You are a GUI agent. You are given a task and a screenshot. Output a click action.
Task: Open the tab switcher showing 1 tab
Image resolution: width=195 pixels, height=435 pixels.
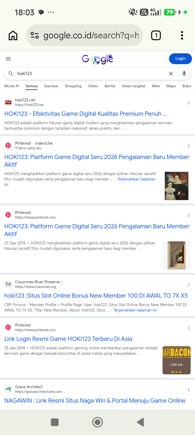click(156, 35)
